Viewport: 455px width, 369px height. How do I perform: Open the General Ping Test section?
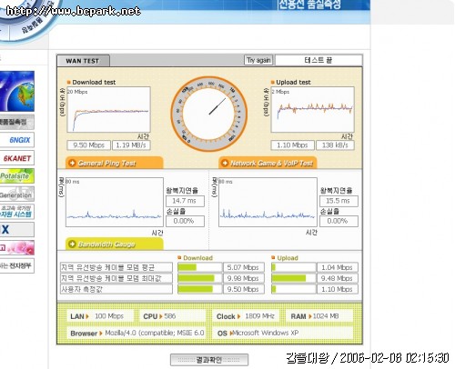coord(115,163)
